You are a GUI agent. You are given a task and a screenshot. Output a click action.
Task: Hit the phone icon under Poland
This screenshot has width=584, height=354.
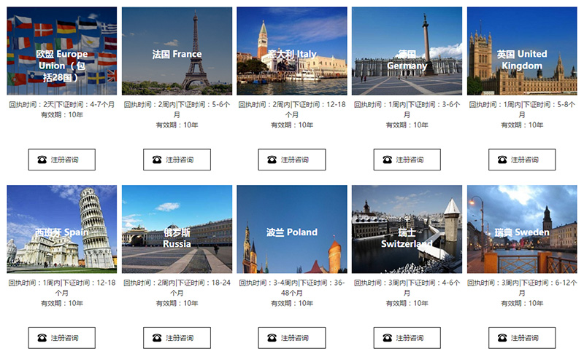pyautogui.click(x=272, y=338)
